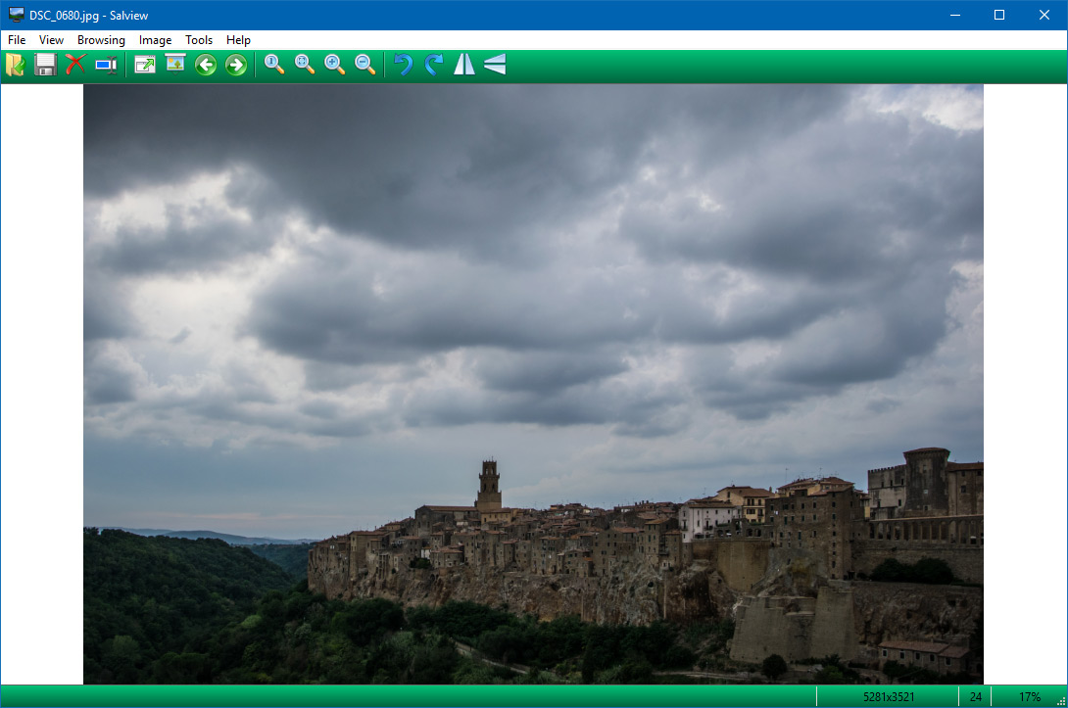Open the Help menu
Viewport: 1068px width, 708px height.
pyautogui.click(x=238, y=40)
